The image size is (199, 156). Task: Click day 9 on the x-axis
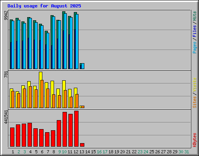click(59, 152)
